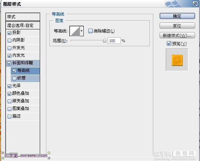Enable the 消除锯齿(L) checkbox

(x=90, y=31)
